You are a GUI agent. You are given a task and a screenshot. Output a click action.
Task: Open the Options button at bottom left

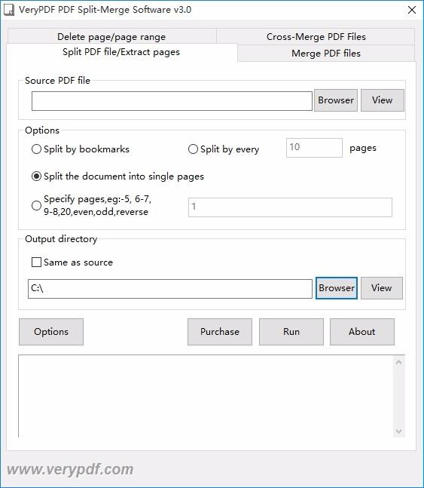coord(51,332)
